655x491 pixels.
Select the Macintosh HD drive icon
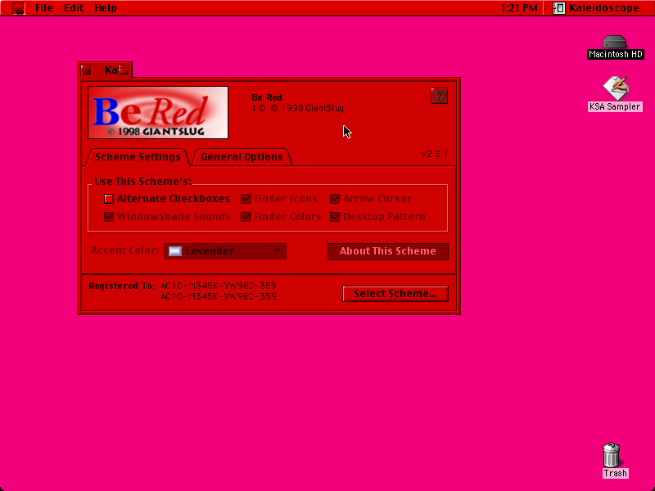(x=615, y=47)
